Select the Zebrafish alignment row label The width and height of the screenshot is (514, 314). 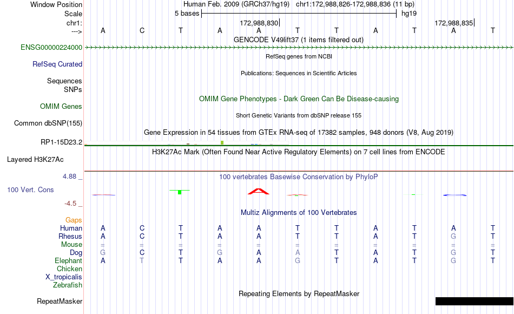tap(68, 285)
